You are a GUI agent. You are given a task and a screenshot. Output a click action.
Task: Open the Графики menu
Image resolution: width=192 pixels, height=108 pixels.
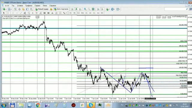(x=29, y=6)
